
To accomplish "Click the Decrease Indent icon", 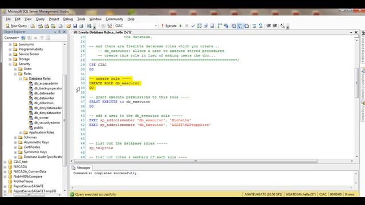I will (269, 26).
